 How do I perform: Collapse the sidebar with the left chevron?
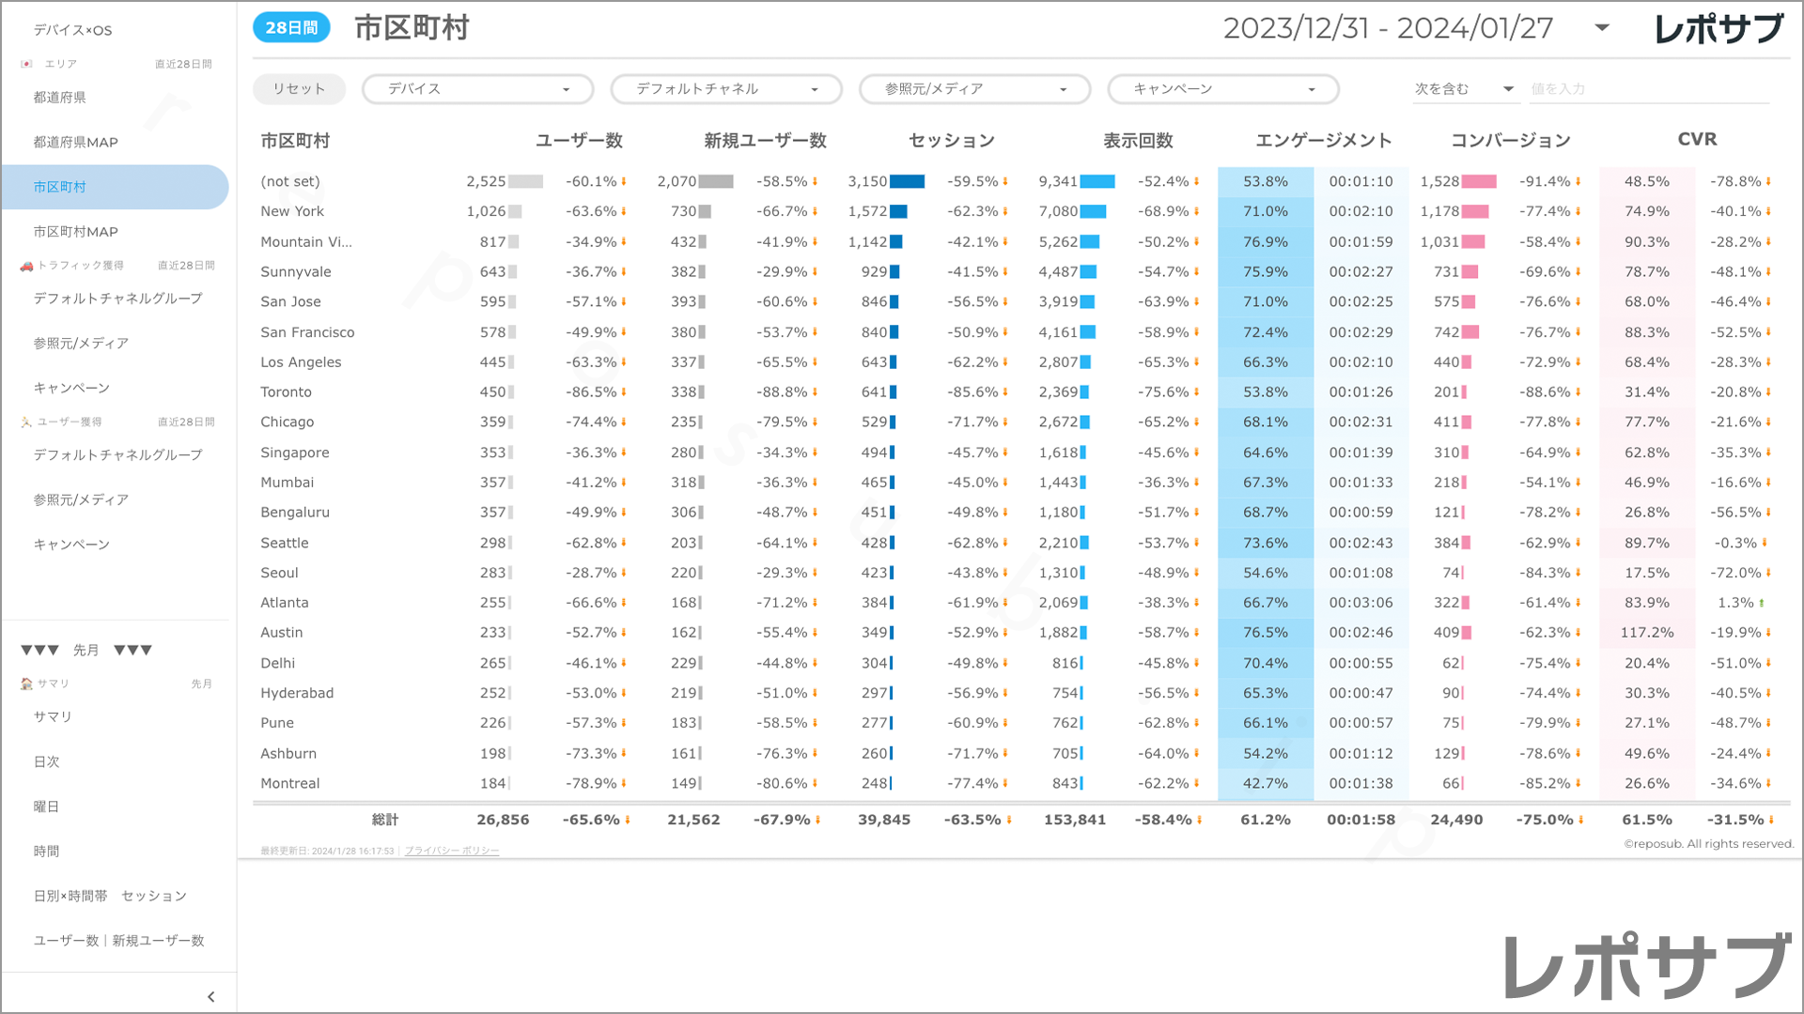click(210, 997)
